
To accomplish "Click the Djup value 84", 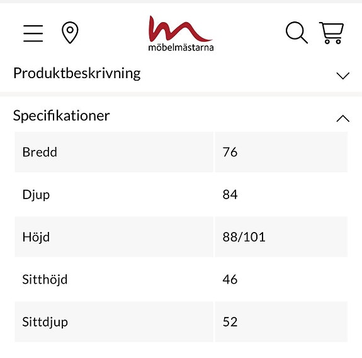I will (x=230, y=195).
